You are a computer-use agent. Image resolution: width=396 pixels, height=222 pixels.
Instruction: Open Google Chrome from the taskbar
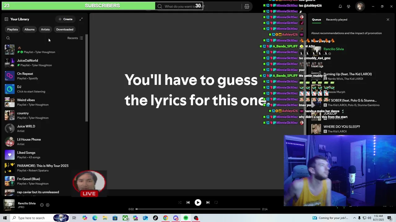tap(166, 218)
